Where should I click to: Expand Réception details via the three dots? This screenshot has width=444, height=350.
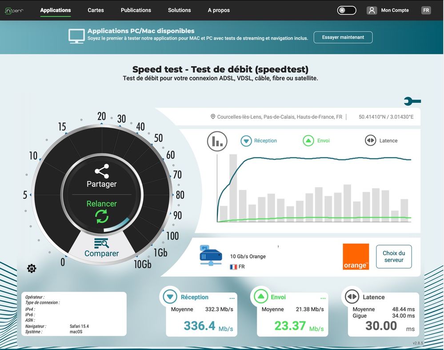(x=232, y=298)
